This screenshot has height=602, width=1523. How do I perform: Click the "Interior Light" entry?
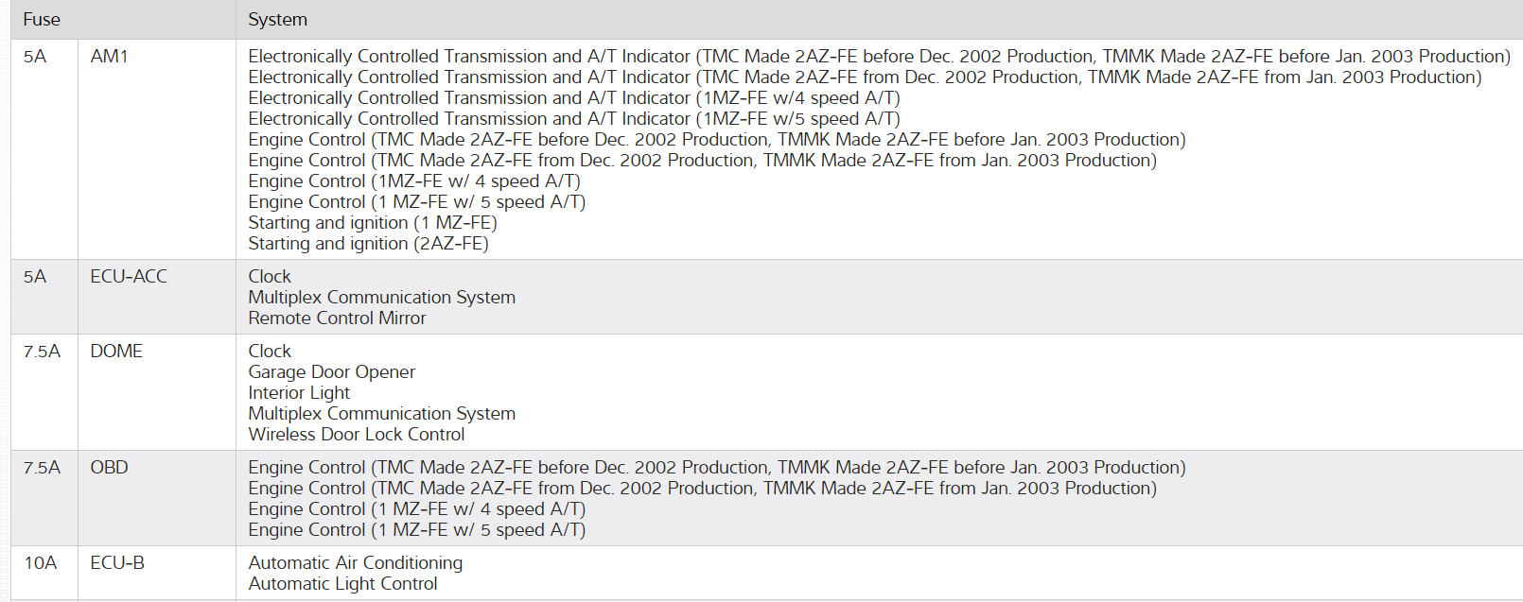pos(299,393)
